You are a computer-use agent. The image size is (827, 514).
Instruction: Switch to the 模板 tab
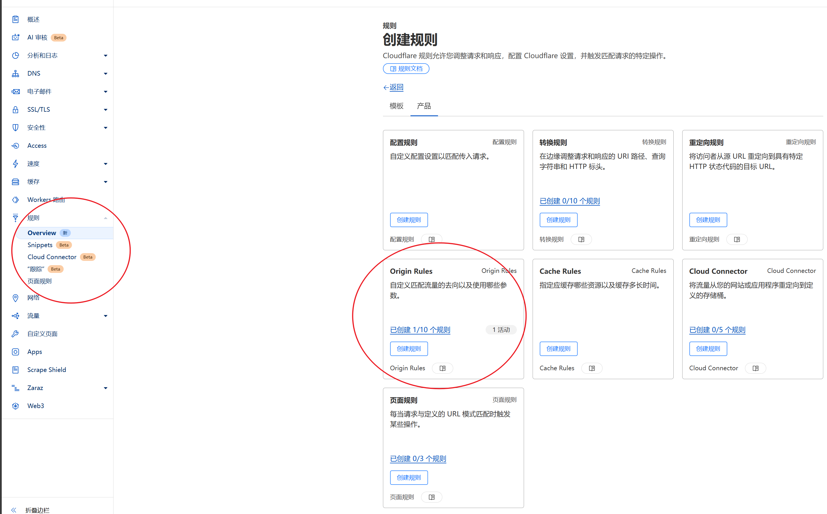[396, 106]
